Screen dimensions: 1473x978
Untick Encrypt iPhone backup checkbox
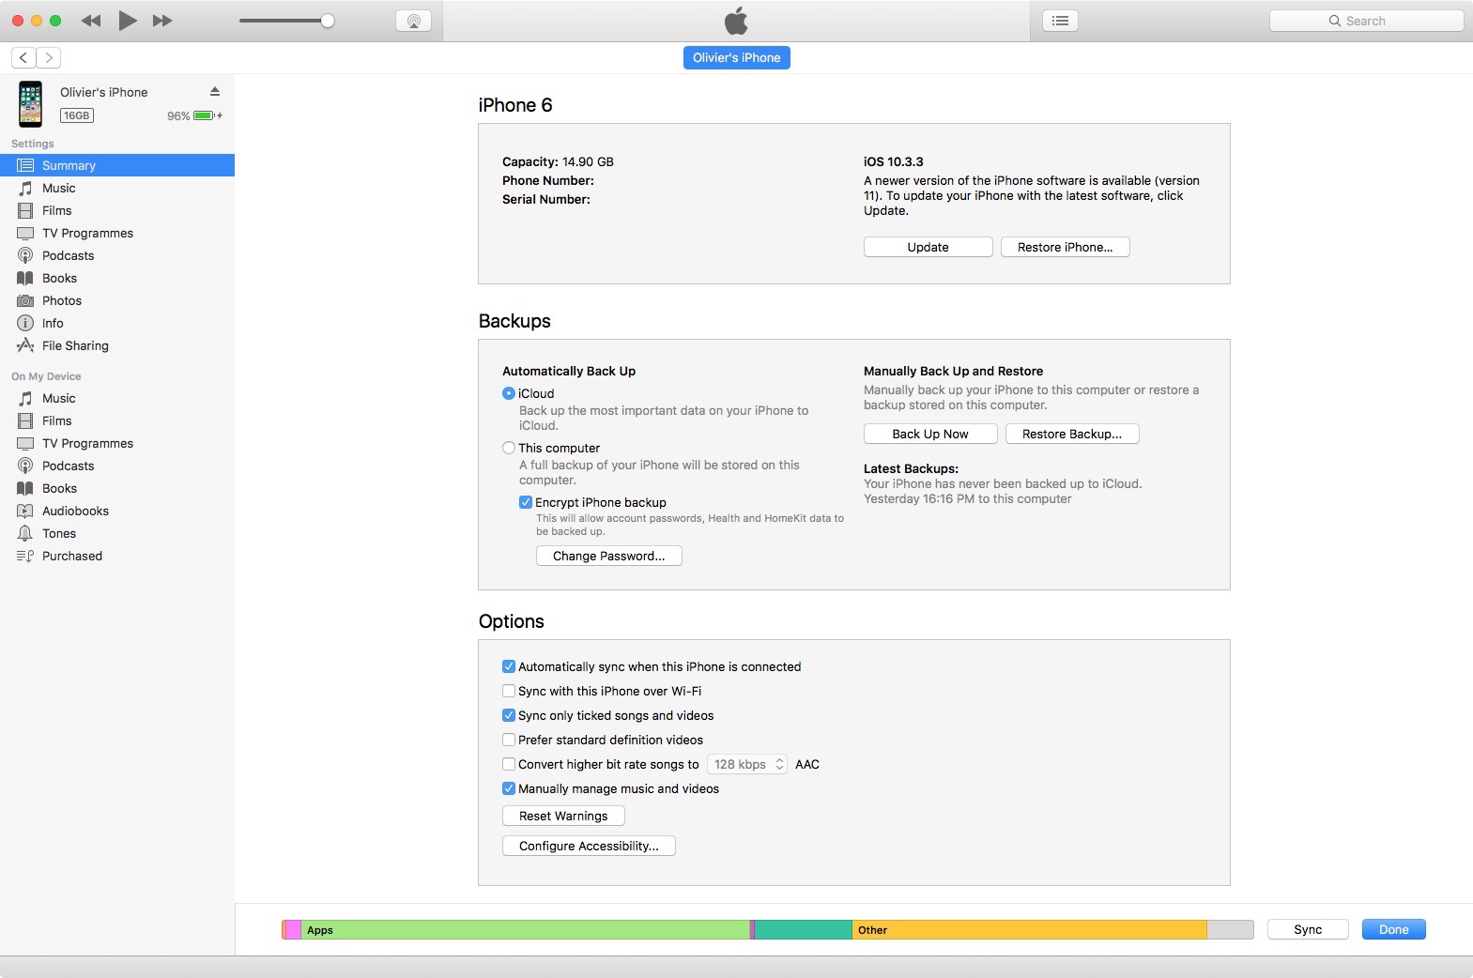[x=526, y=502]
